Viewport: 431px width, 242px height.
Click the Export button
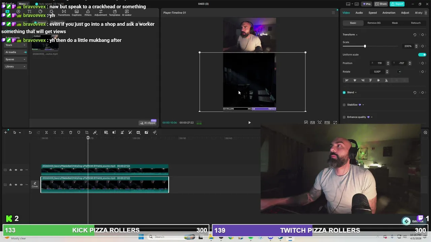coord(397,4)
